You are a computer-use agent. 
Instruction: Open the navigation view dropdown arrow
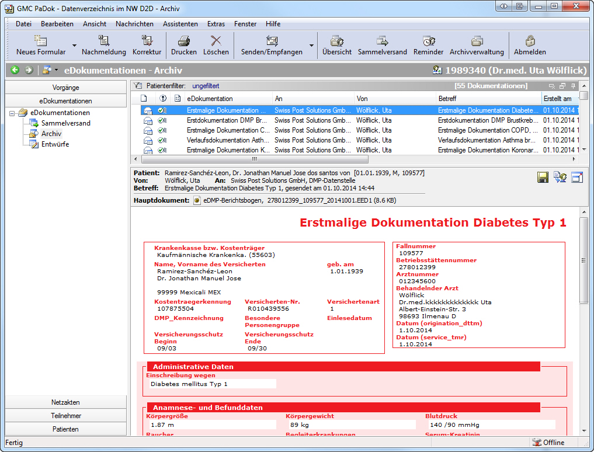pyautogui.click(x=57, y=70)
